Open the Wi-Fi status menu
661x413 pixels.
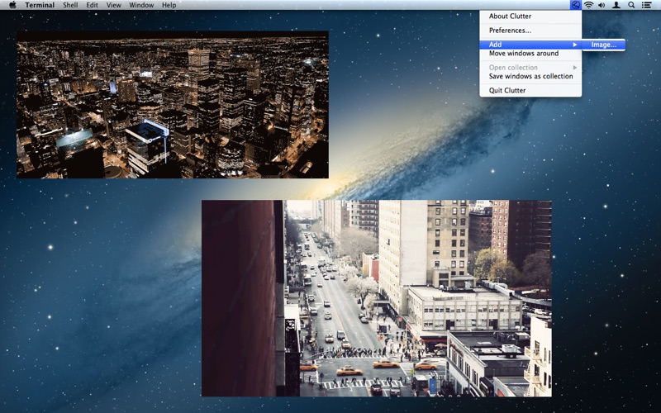[588, 5]
